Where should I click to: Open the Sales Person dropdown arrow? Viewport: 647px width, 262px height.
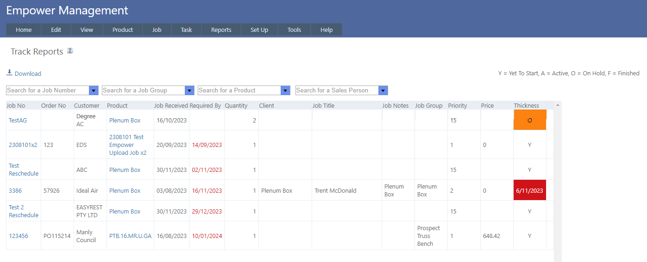tap(383, 91)
